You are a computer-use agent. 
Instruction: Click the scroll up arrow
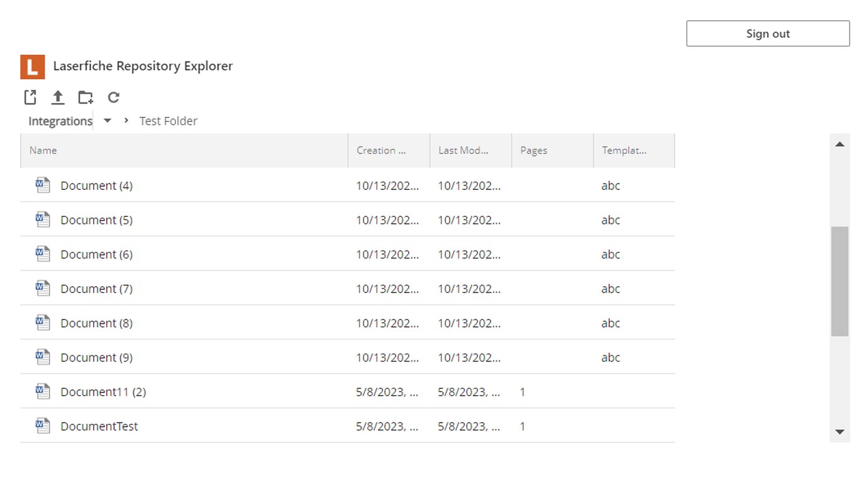point(840,145)
